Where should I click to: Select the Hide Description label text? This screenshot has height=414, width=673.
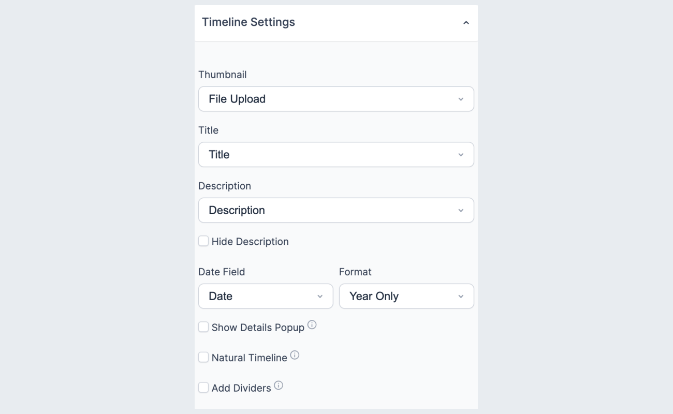[250, 241]
